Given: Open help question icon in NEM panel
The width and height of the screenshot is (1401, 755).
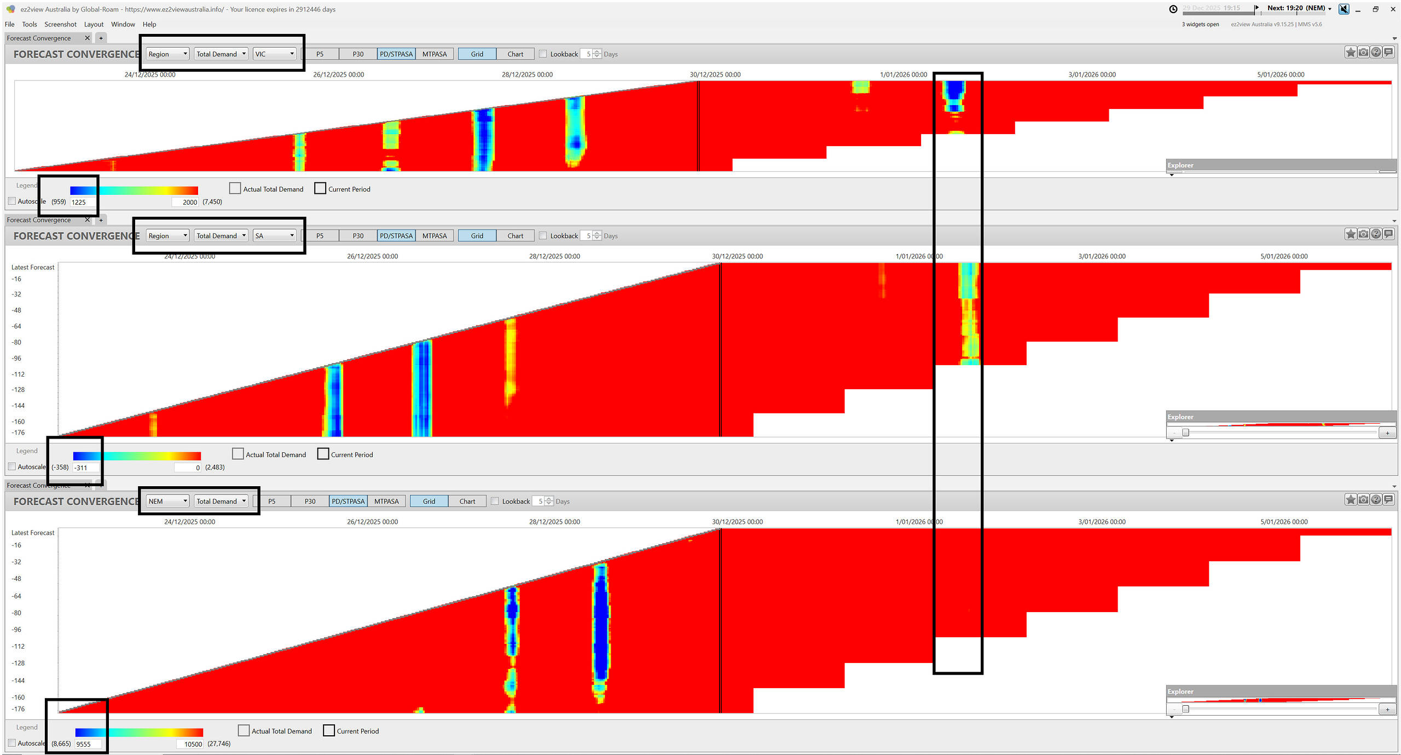Looking at the screenshot, I should point(1375,500).
